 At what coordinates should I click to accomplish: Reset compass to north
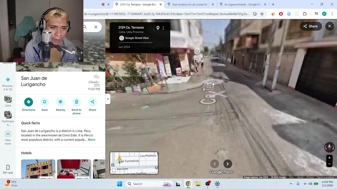(329, 147)
